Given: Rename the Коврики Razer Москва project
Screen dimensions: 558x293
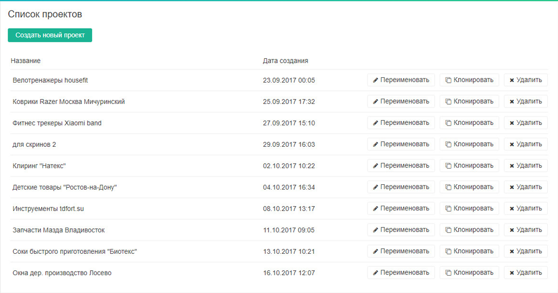Looking at the screenshot, I should point(401,102).
